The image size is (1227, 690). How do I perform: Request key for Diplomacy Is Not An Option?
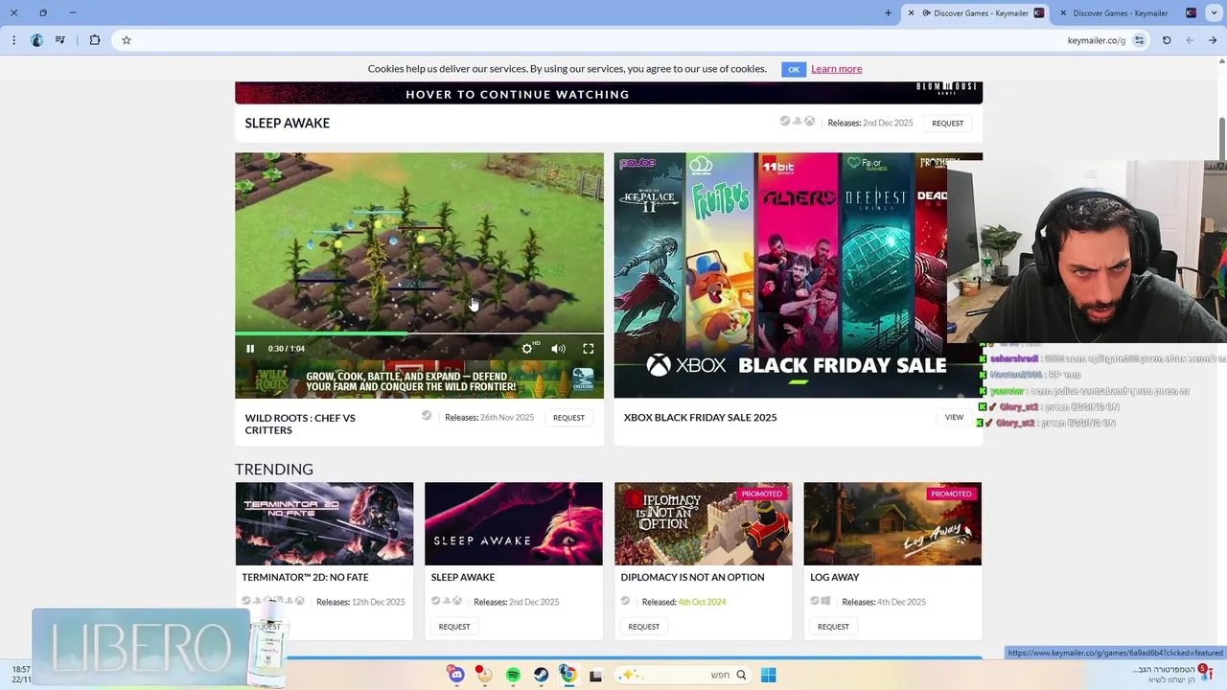pos(643,627)
